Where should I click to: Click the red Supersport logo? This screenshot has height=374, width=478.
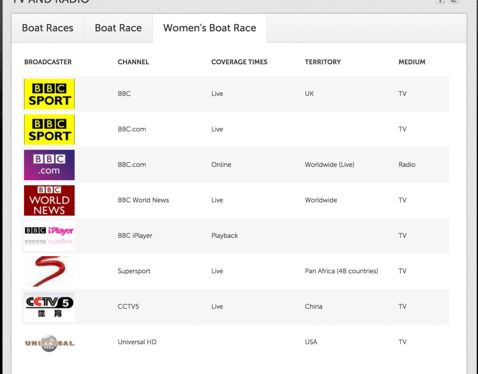pos(49,271)
